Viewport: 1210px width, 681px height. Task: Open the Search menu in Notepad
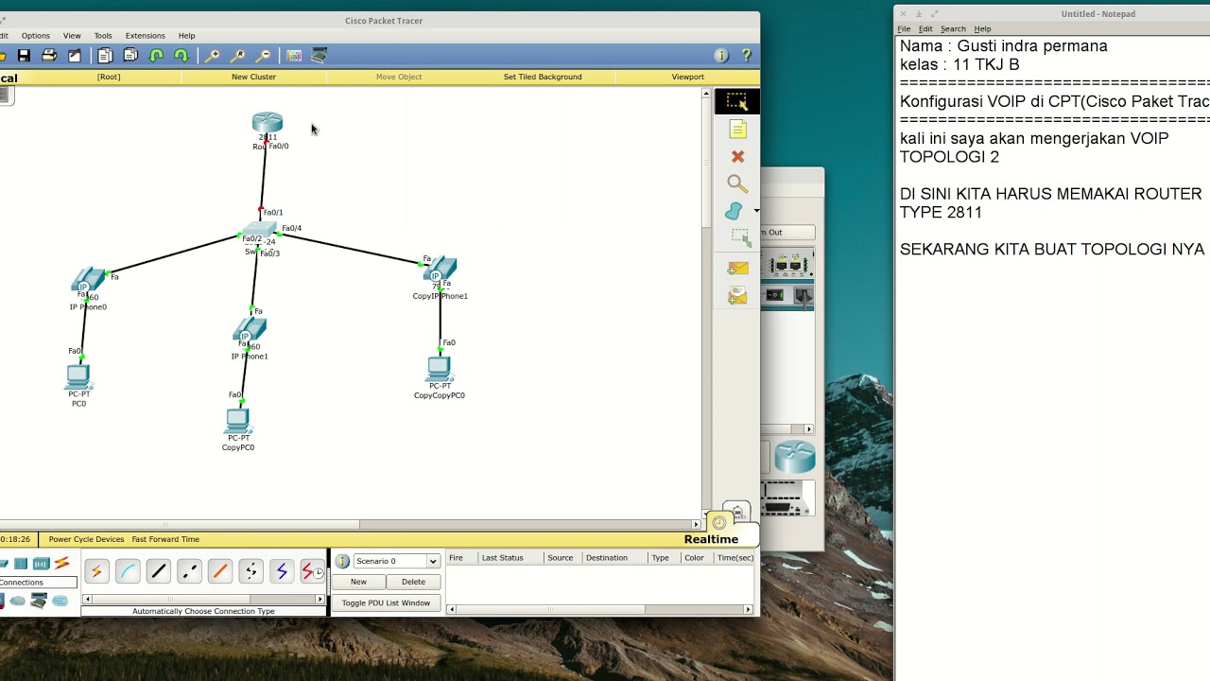click(953, 29)
